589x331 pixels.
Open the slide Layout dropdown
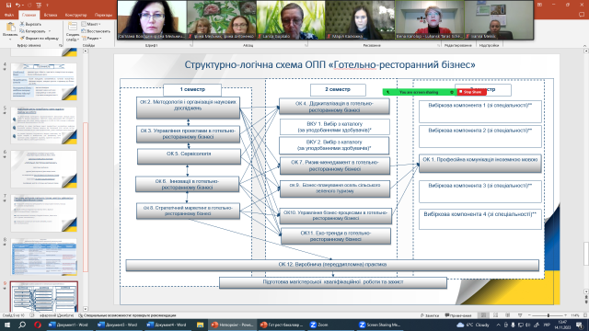pos(91,24)
